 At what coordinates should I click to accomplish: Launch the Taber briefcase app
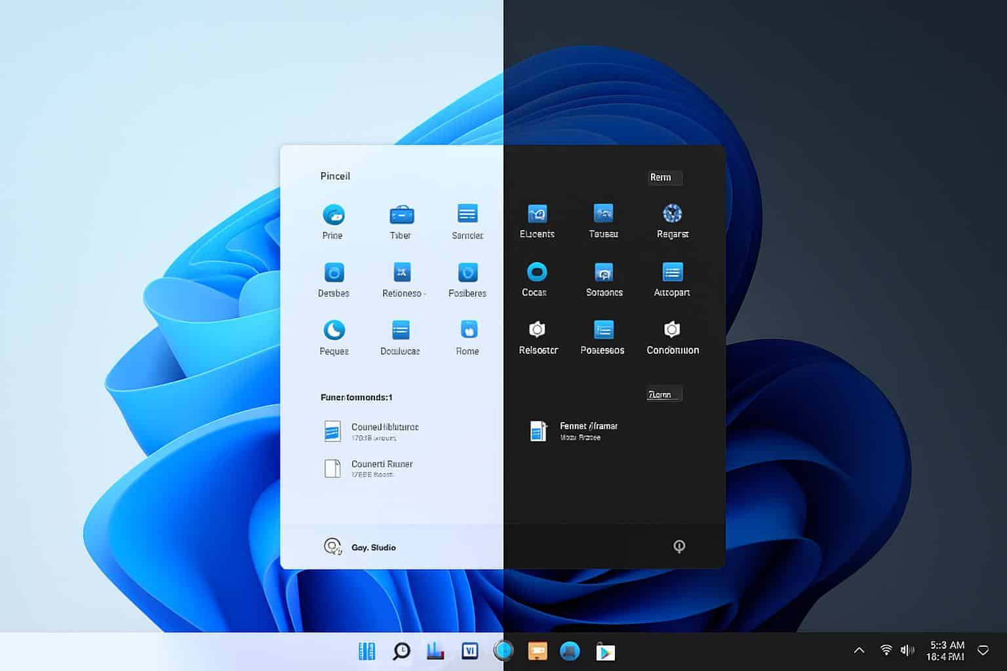click(x=401, y=215)
